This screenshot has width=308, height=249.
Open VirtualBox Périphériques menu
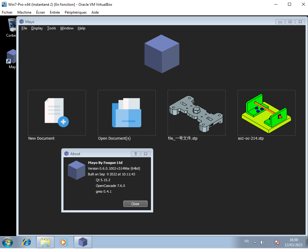pyautogui.click(x=76, y=12)
